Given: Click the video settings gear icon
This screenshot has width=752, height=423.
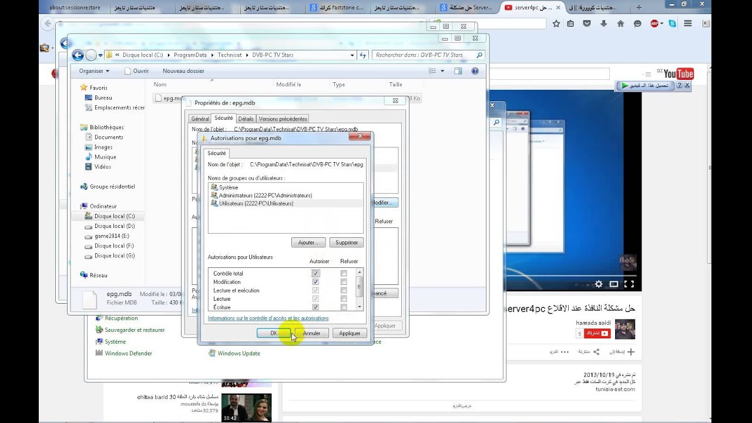Looking at the screenshot, I should (599, 284).
